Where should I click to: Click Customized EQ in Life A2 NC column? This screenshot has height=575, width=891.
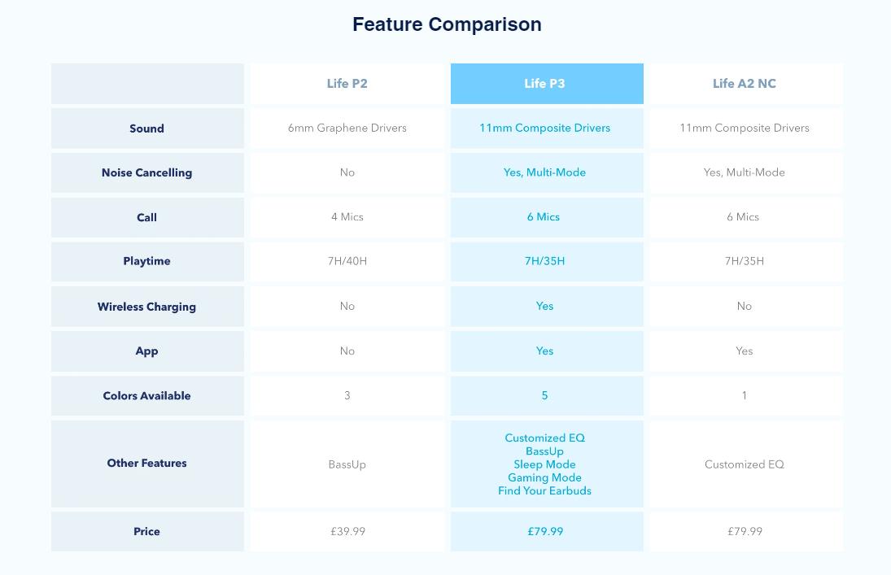744,464
